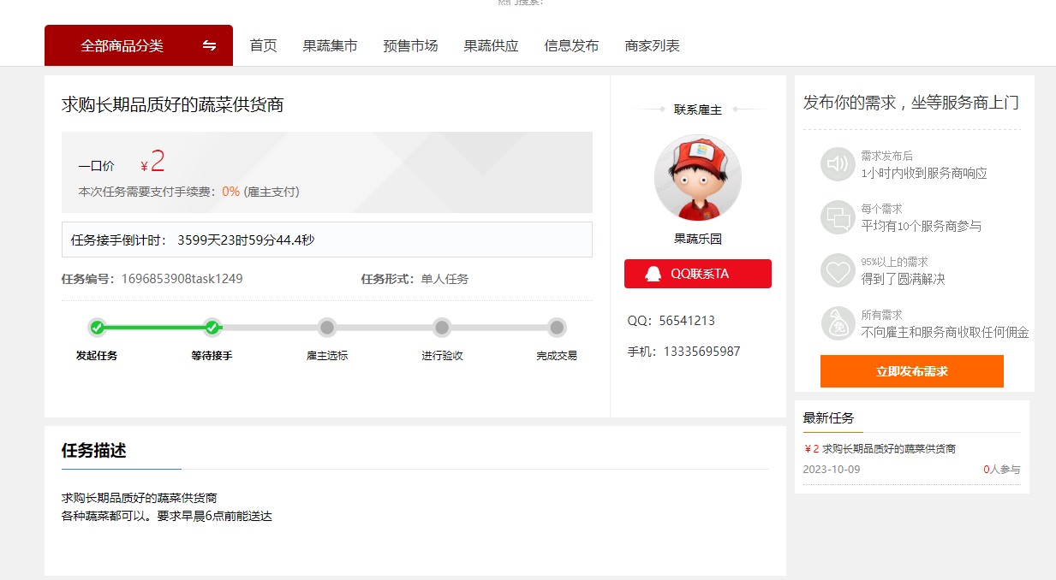Open the 果蔬集市 nav item
This screenshot has width=1056, height=580.
coord(330,45)
